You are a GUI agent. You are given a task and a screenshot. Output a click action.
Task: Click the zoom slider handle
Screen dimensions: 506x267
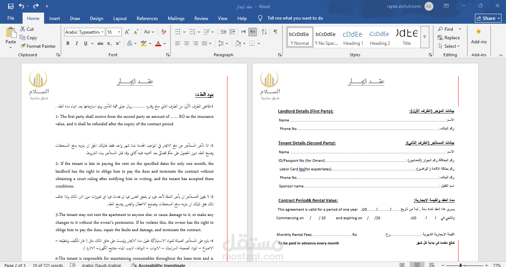coord(460,265)
